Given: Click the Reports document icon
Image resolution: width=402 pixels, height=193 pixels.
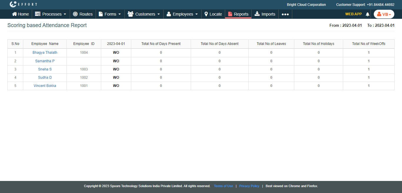Looking at the screenshot, I should click(x=230, y=14).
